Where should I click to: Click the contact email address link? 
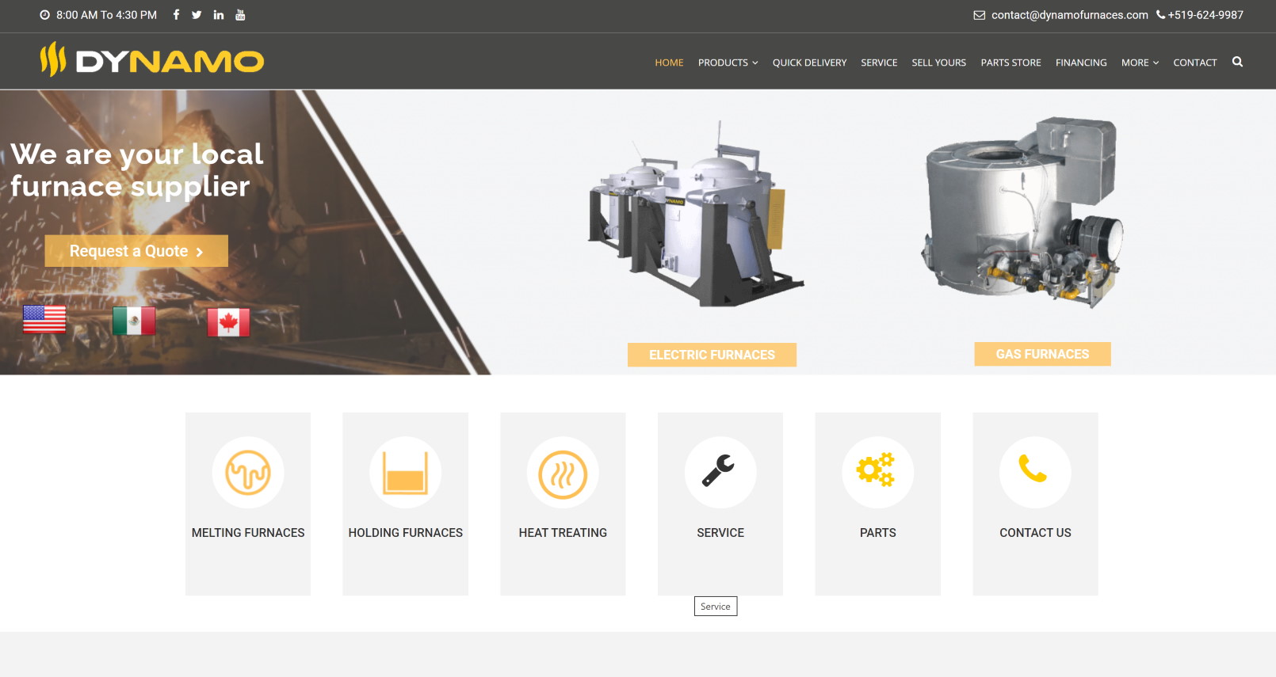(x=1069, y=15)
